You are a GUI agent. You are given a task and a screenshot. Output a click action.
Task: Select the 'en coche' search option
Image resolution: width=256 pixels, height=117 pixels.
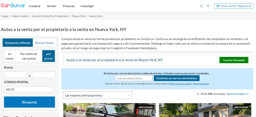tap(10, 56)
